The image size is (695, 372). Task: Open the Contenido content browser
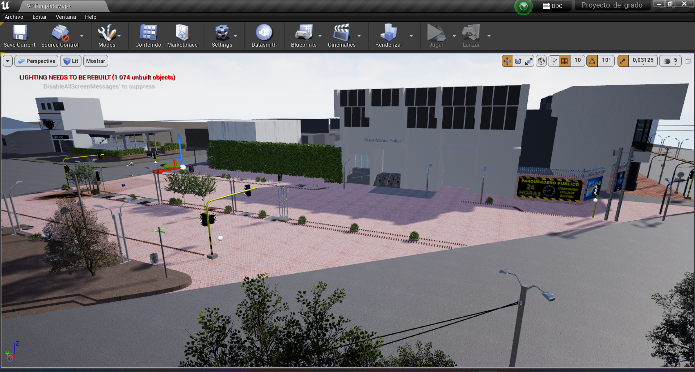(x=148, y=35)
